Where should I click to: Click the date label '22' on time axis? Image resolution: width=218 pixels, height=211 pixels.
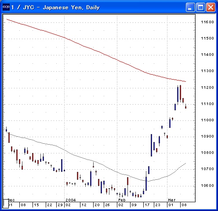point(50,205)
